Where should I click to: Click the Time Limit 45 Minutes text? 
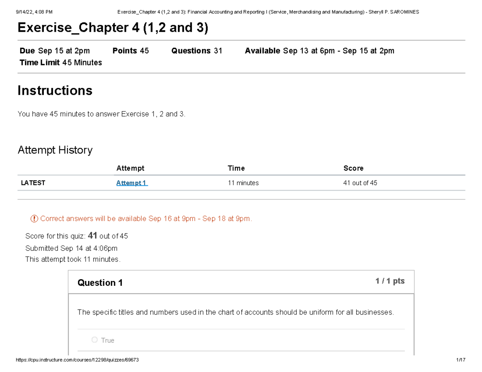click(61, 62)
